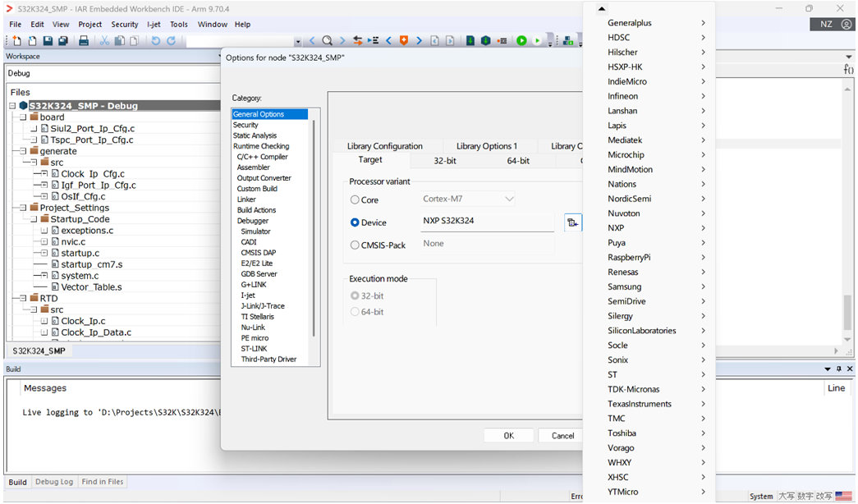
Task: Open the I-jet menu
Action: point(154,24)
